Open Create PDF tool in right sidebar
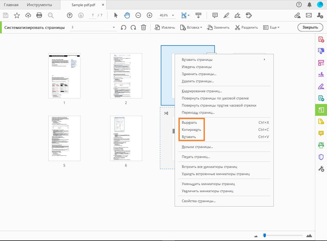Image resolution: width=327 pixels, height=241 pixels. [321, 39]
